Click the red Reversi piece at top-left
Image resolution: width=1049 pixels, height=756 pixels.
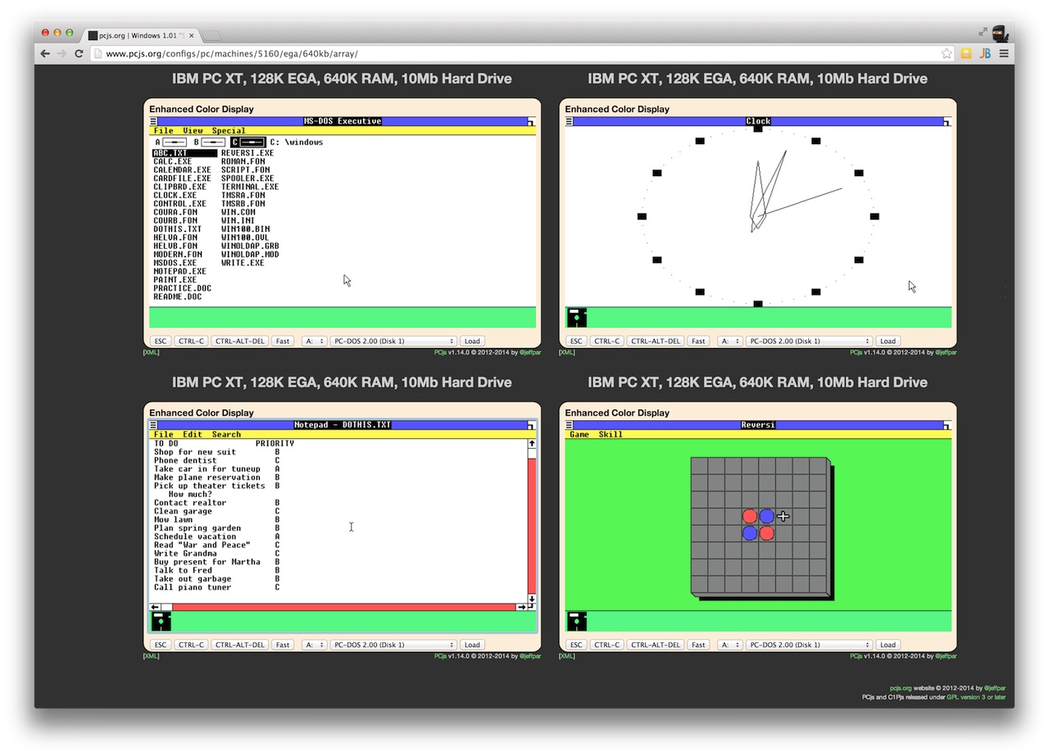coord(750,516)
